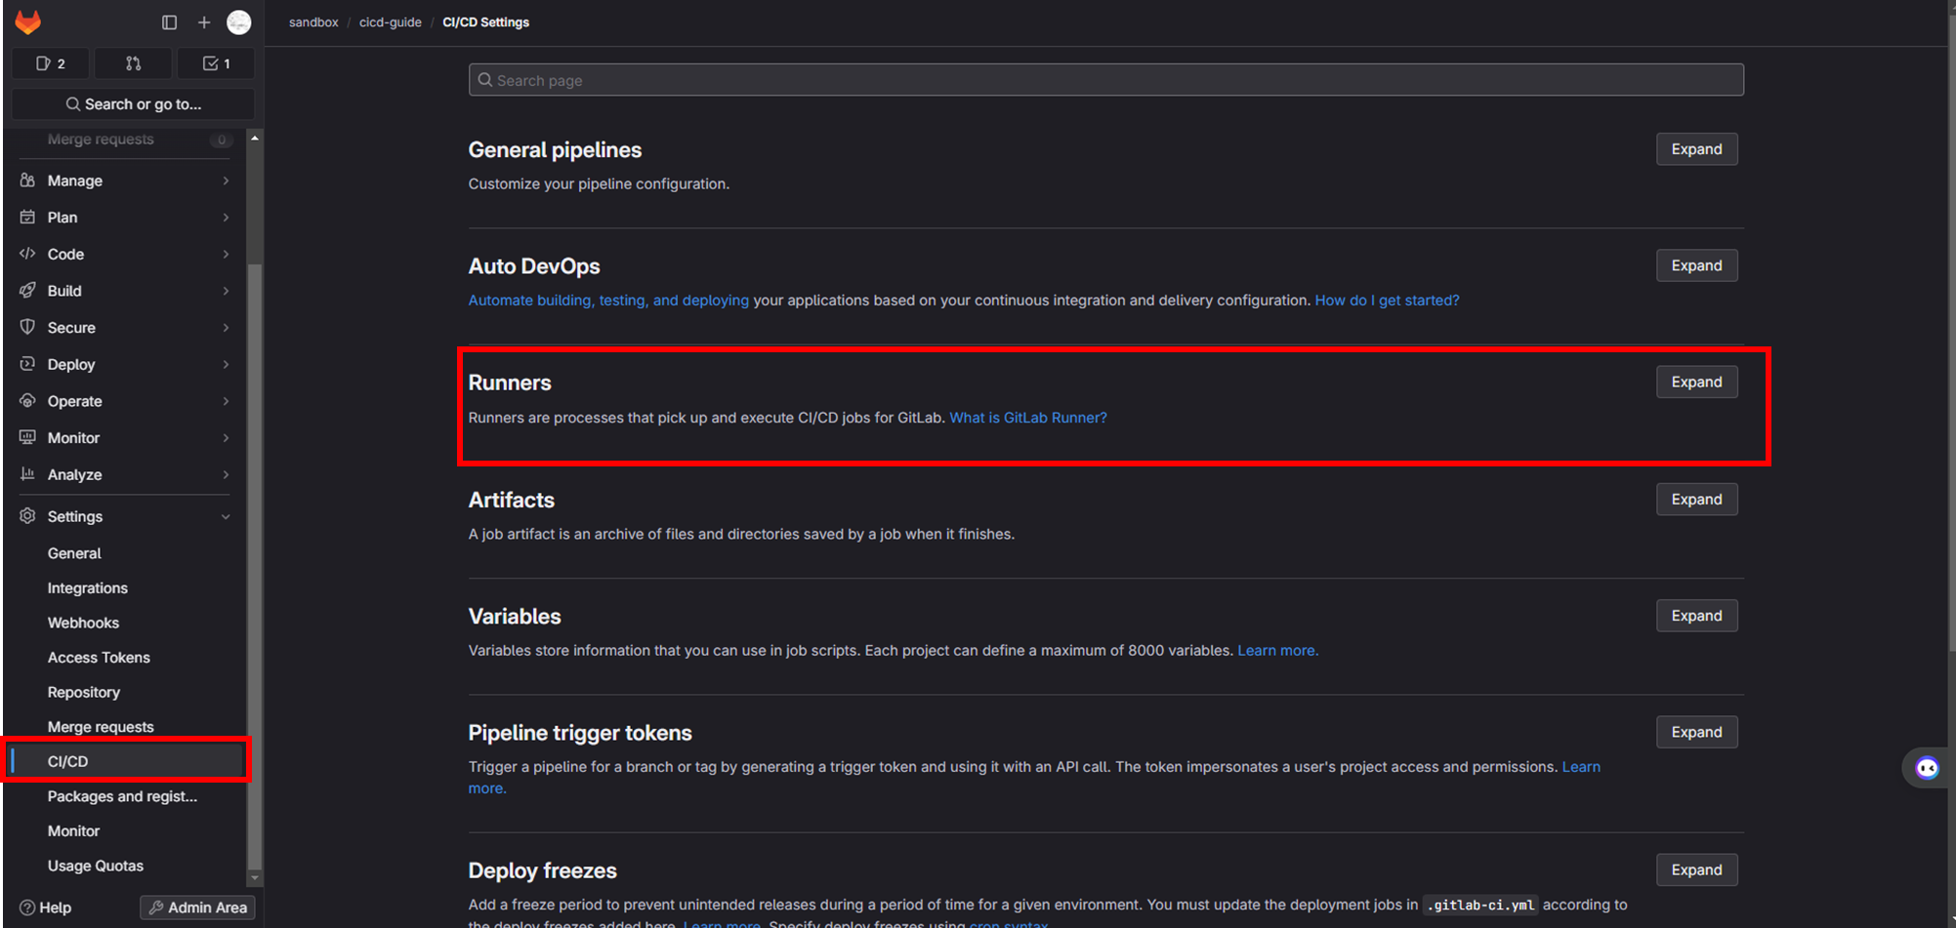Expand the Deploy menu chevron

click(226, 364)
